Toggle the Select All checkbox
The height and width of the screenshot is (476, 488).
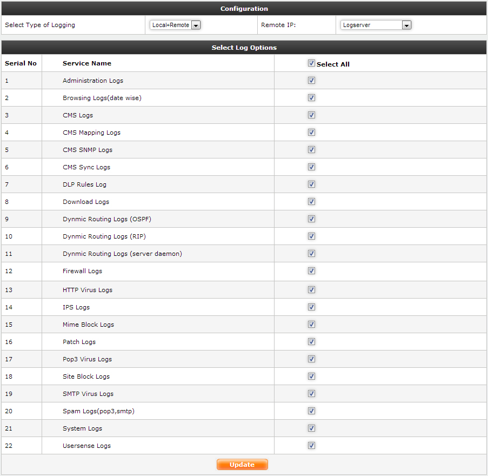[311, 63]
